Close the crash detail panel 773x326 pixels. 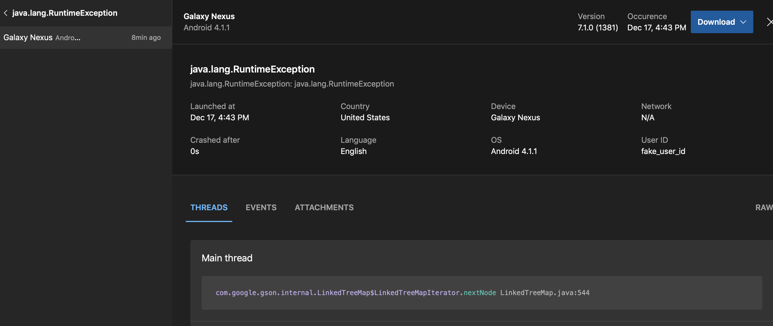(769, 22)
